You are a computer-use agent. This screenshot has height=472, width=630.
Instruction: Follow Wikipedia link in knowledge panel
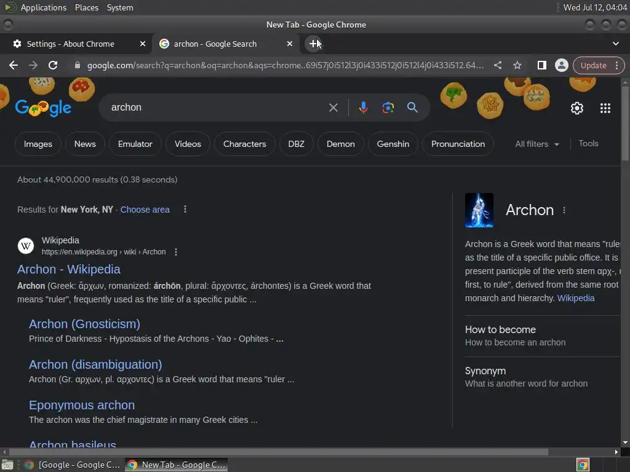pos(576,298)
